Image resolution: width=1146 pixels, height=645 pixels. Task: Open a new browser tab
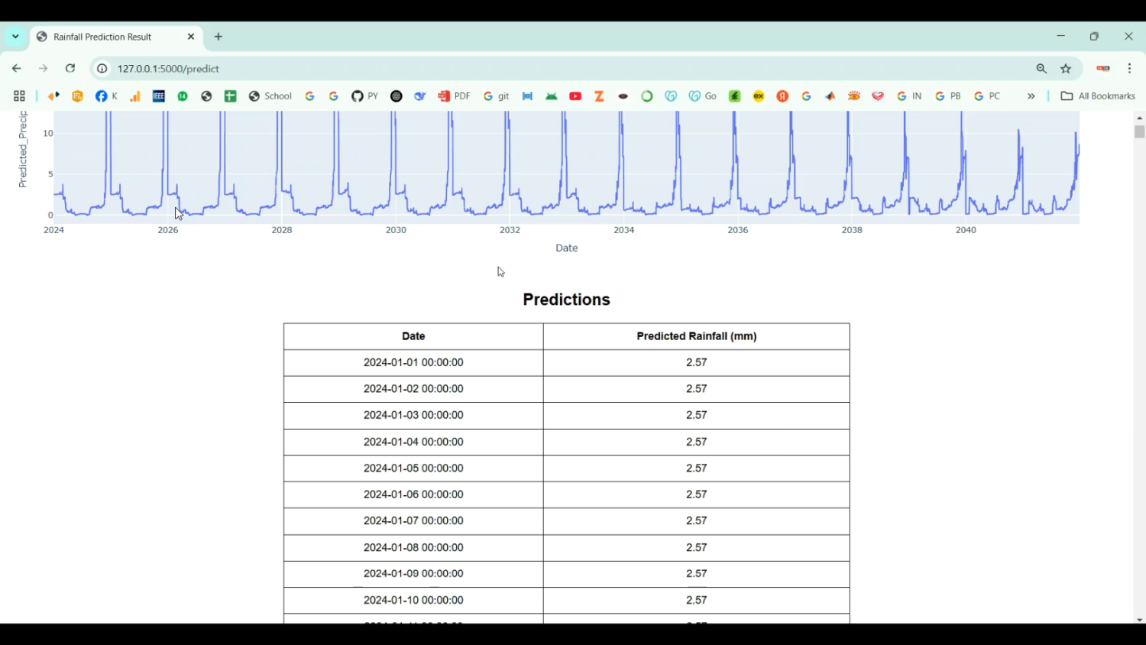219,37
